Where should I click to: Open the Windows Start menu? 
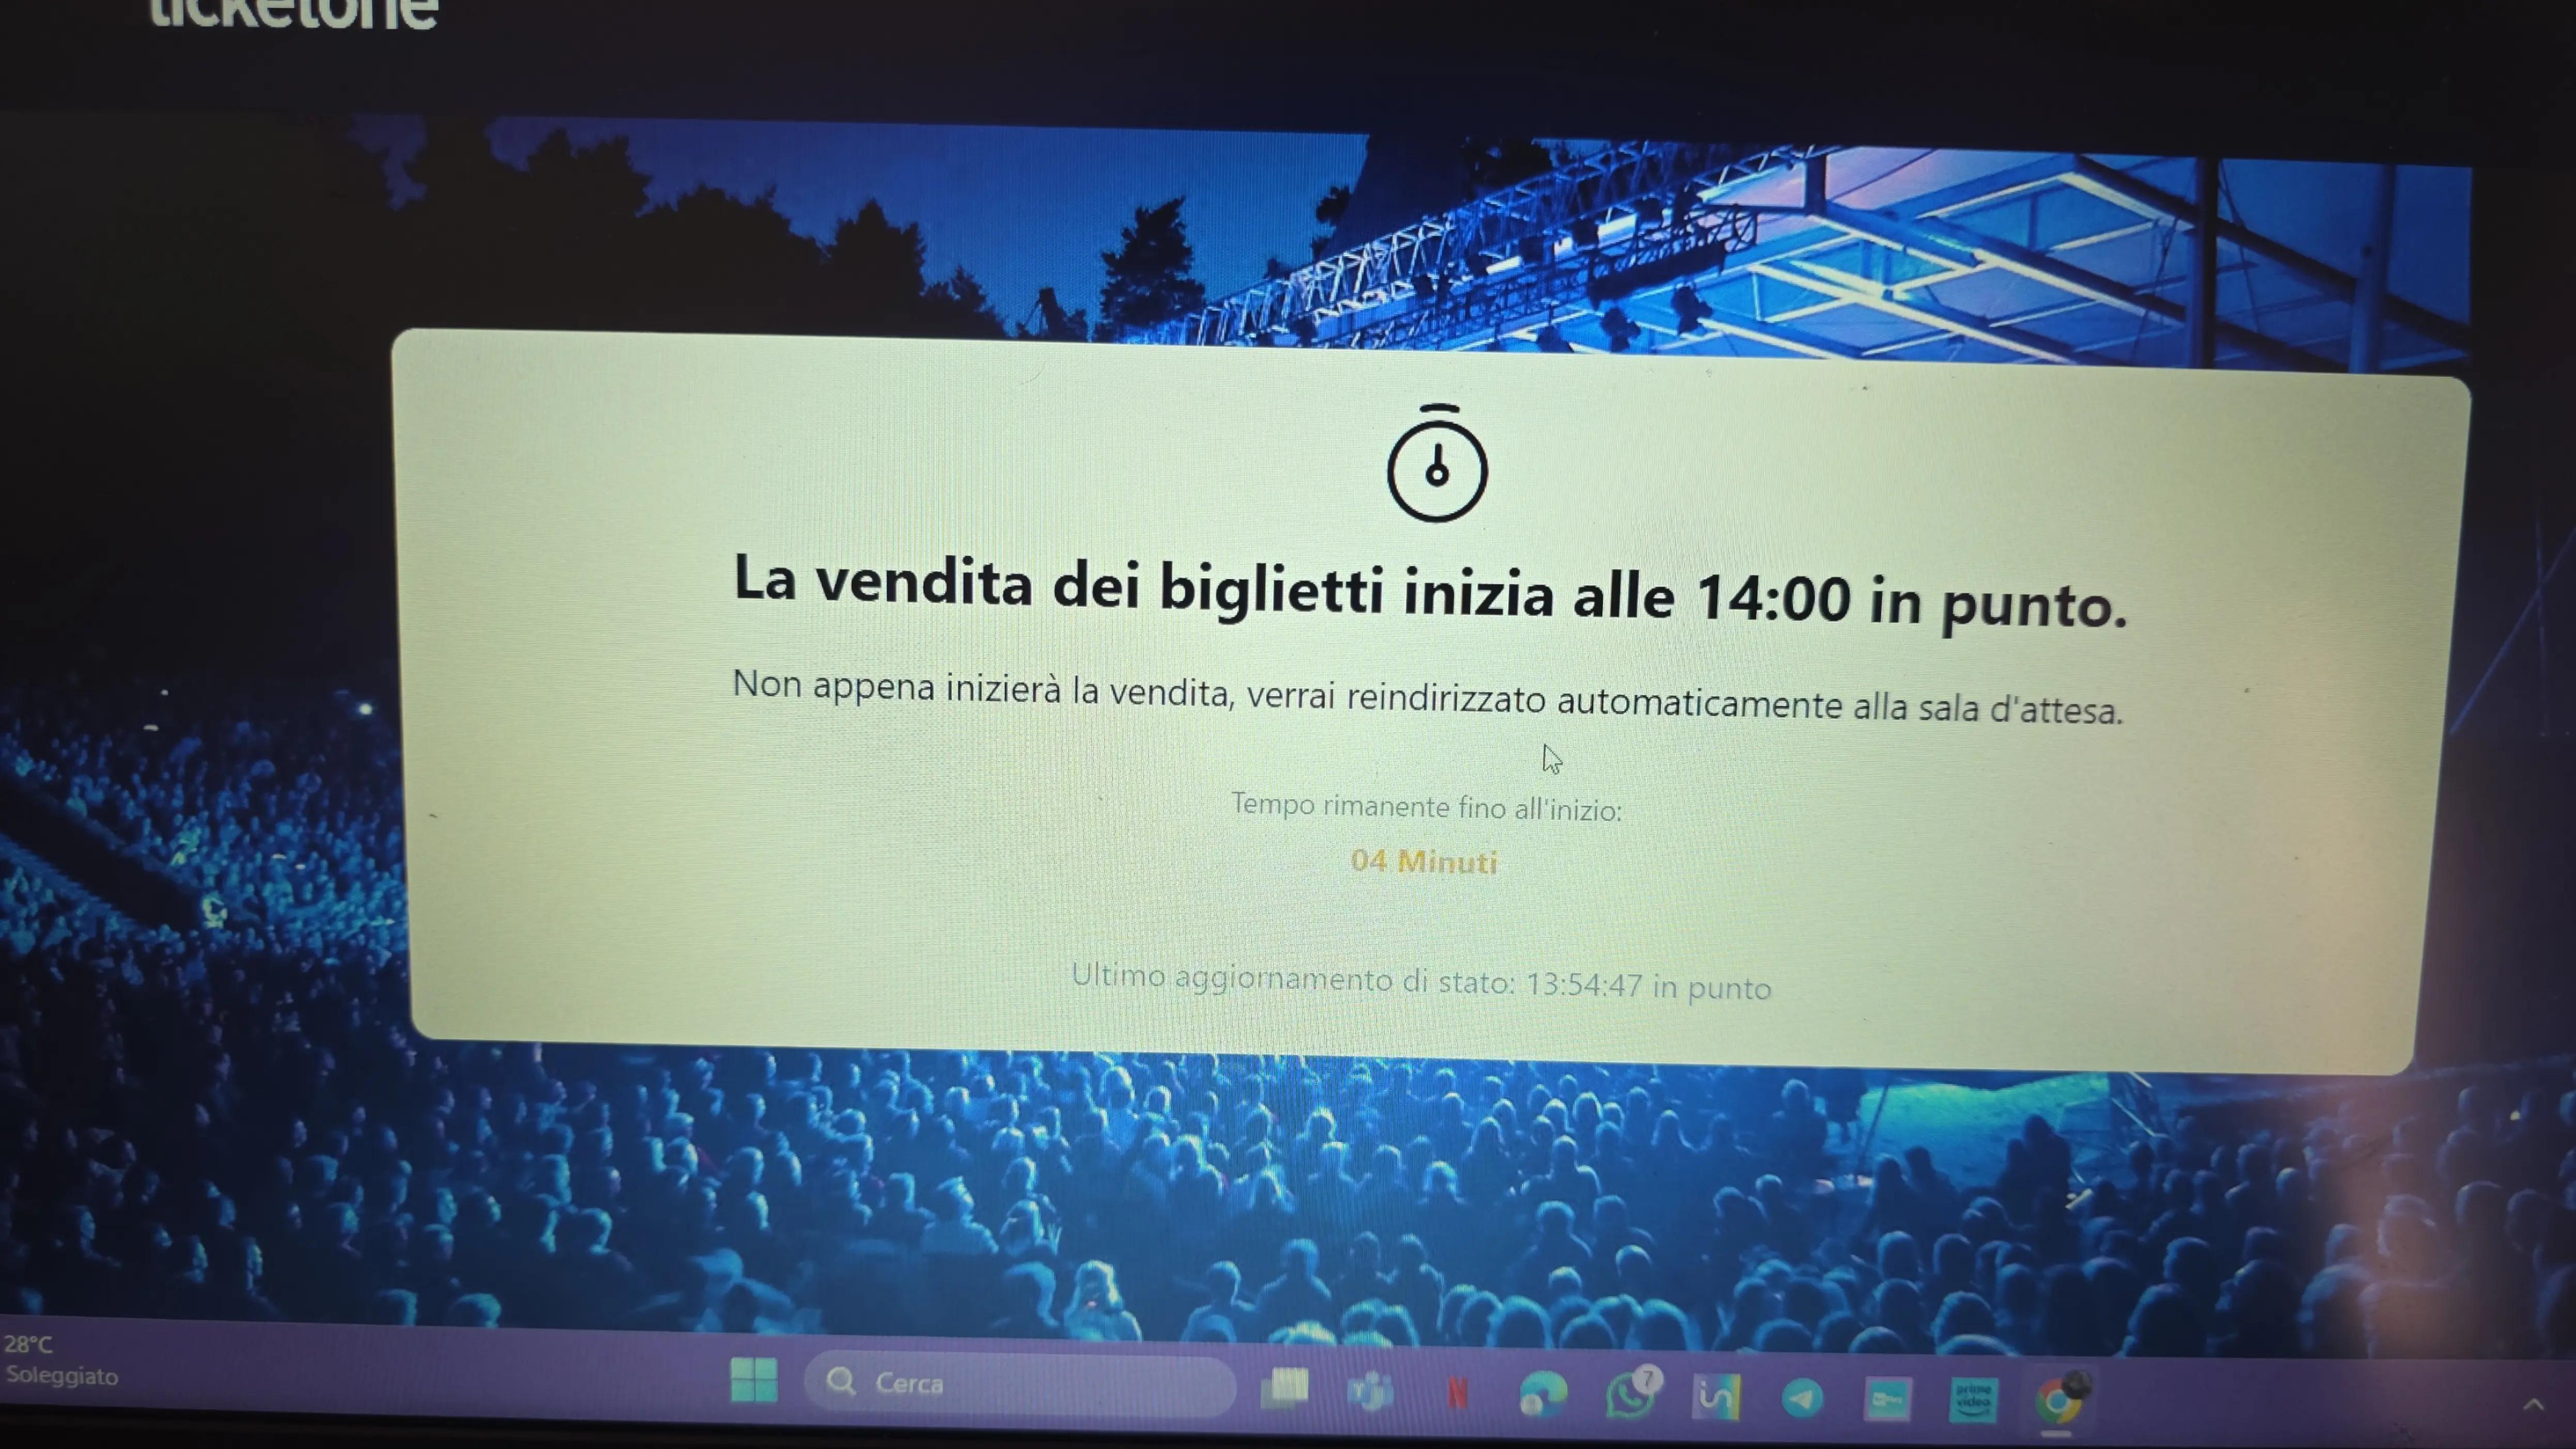point(753,1380)
